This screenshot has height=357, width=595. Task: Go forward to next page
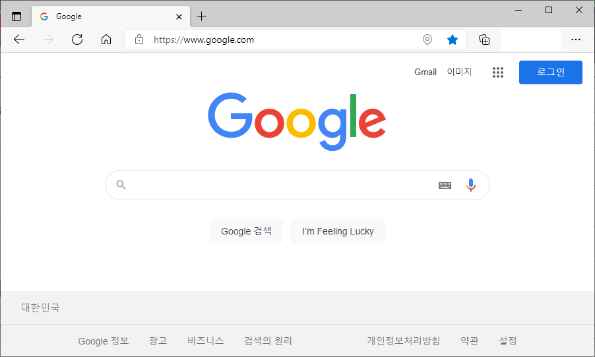[48, 40]
